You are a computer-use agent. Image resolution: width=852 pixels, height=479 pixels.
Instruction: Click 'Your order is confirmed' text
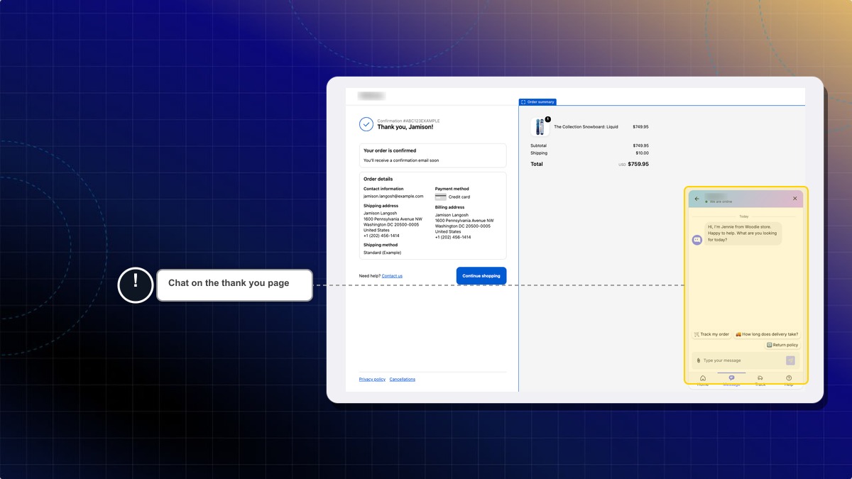click(390, 150)
